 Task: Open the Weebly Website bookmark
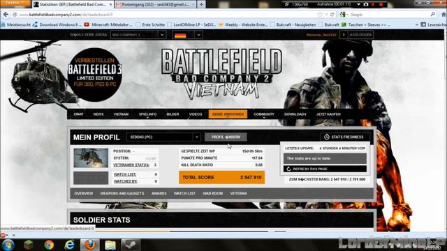(243, 25)
